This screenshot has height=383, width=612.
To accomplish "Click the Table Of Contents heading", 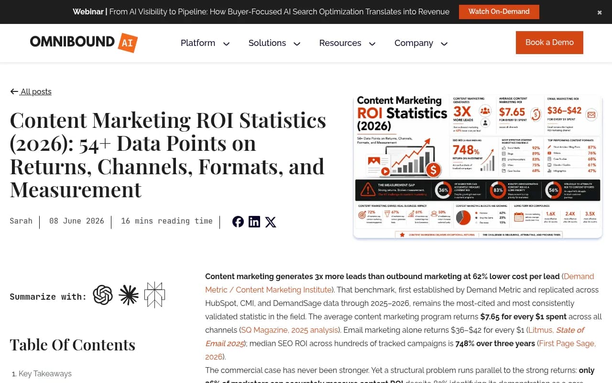I will (x=73, y=345).
